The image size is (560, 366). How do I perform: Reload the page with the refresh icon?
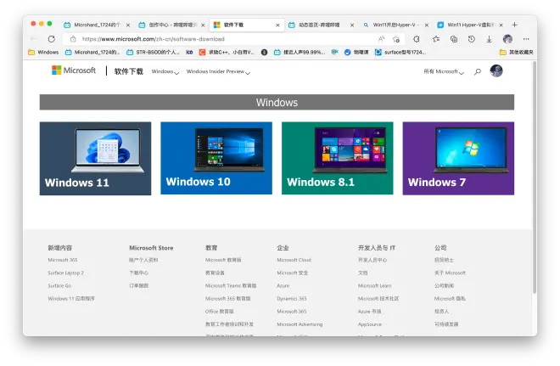click(x=52, y=39)
